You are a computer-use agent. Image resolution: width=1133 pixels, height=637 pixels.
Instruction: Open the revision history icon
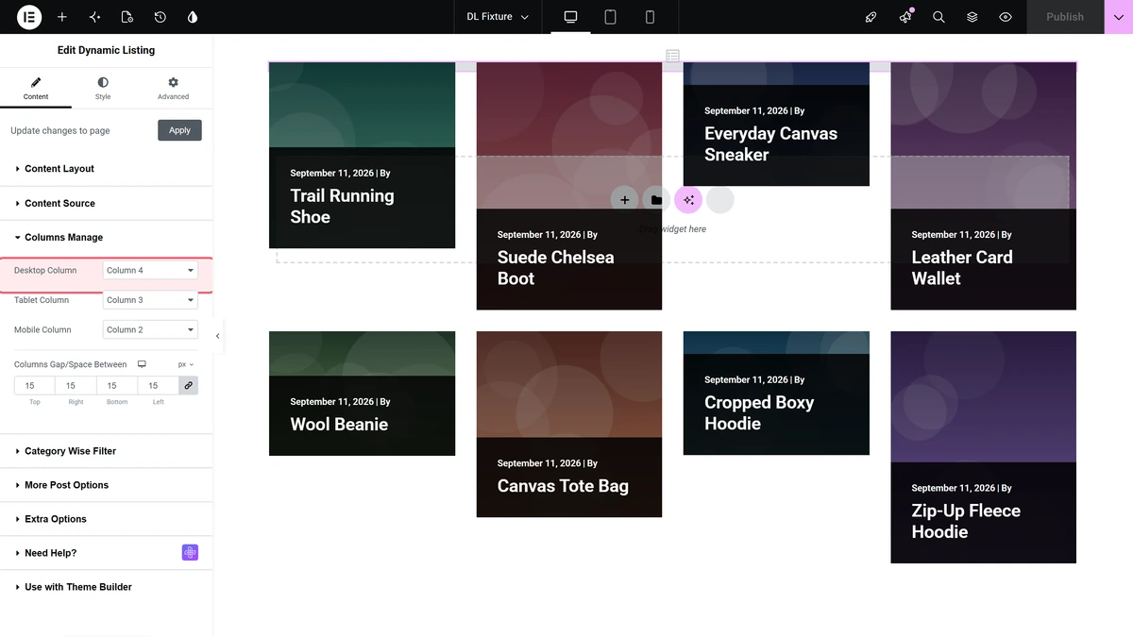point(161,17)
